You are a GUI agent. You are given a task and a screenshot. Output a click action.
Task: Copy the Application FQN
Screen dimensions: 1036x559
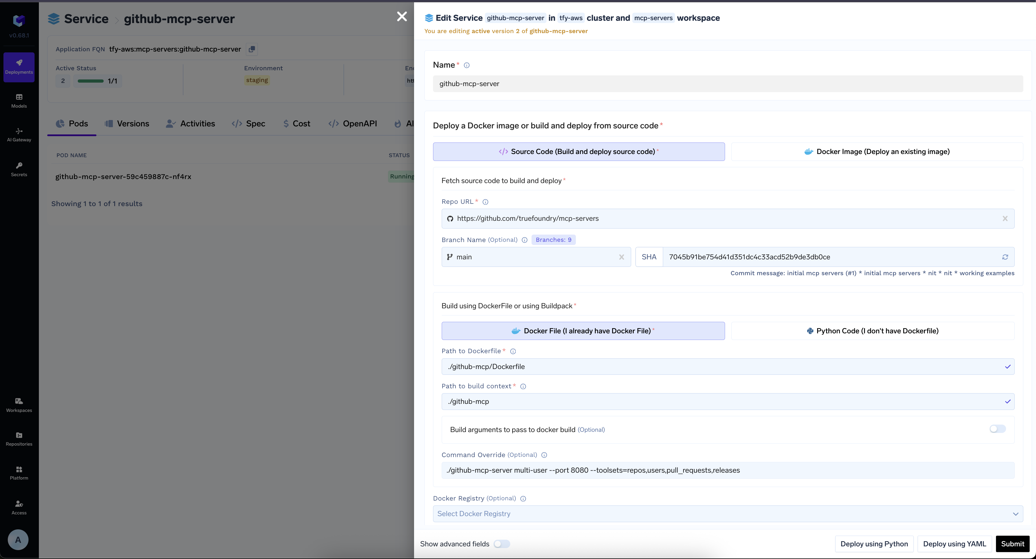coord(252,49)
